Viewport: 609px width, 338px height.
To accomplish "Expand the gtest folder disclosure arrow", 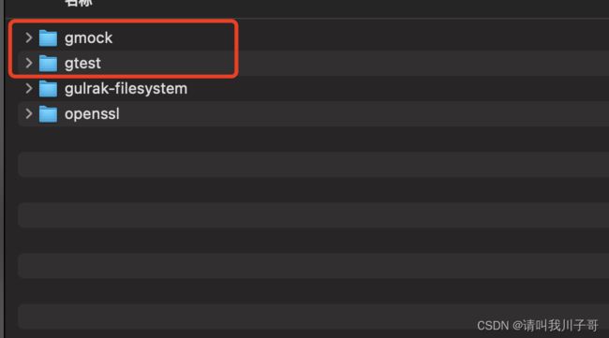I will coord(29,63).
